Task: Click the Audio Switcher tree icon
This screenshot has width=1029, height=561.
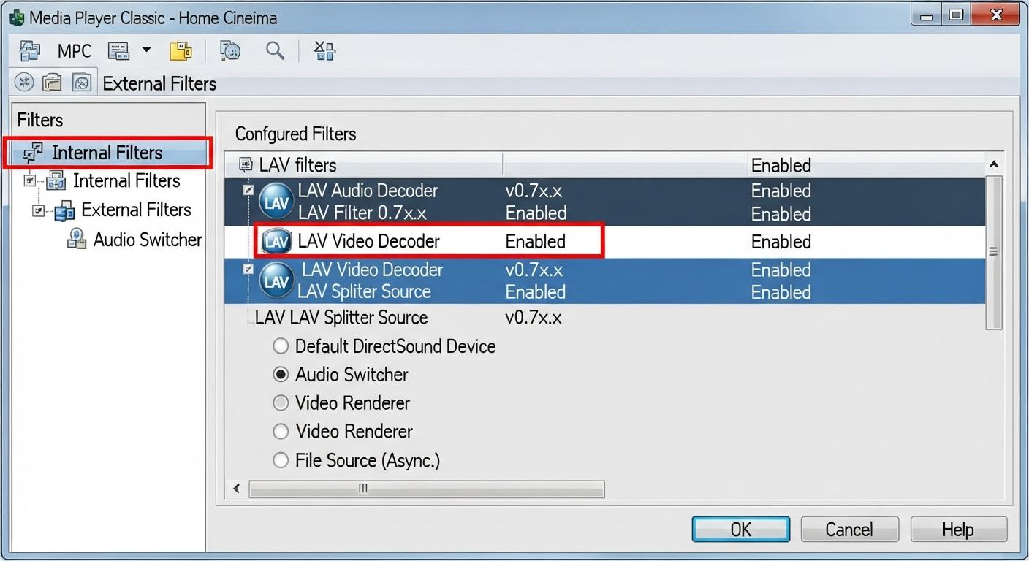Action: pyautogui.click(x=76, y=240)
